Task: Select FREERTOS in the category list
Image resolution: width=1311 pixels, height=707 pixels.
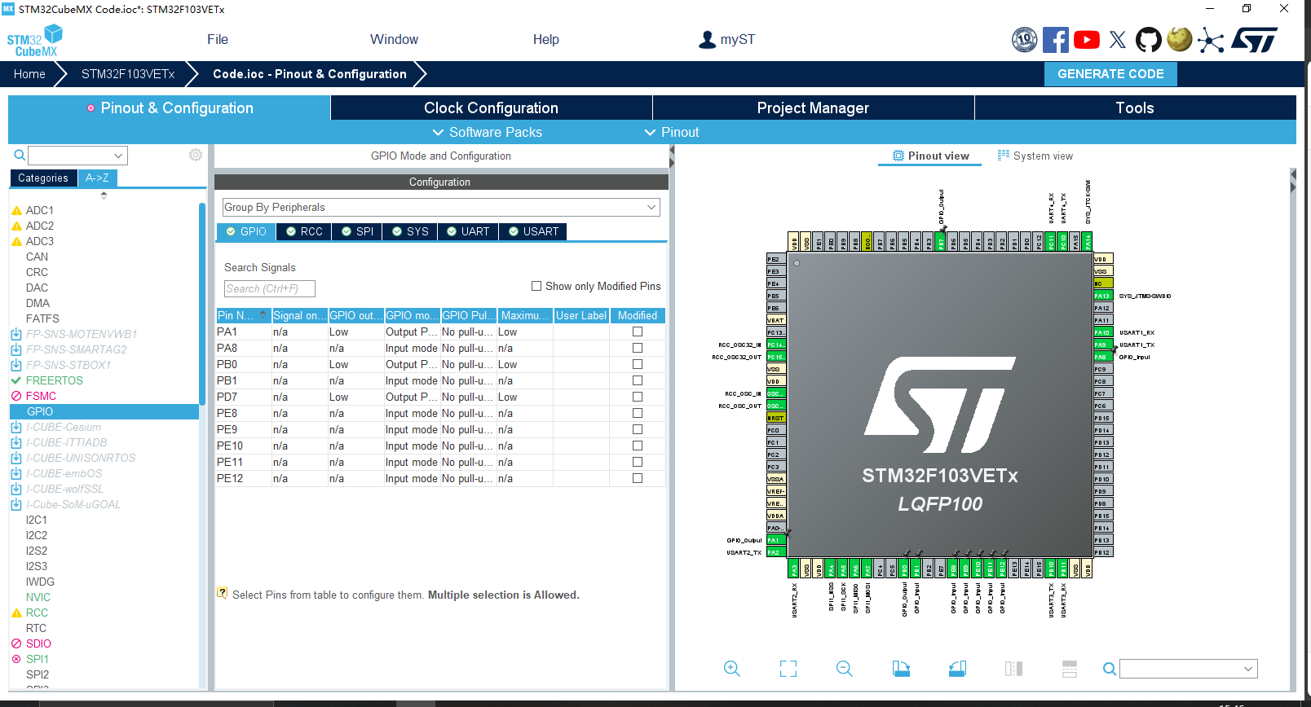Action: tap(54, 380)
